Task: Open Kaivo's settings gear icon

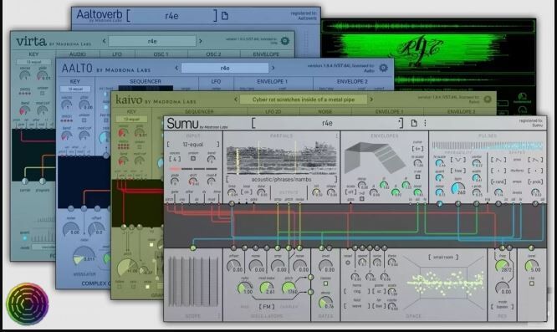Action: [x=488, y=99]
